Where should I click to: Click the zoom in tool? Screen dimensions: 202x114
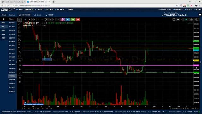click(x=19, y=48)
